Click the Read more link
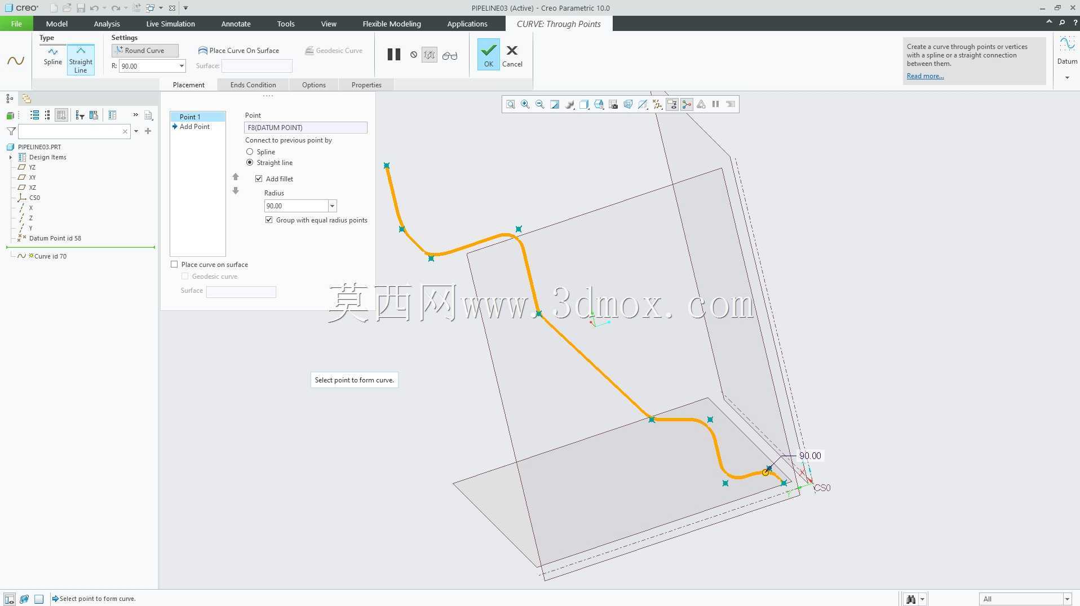Viewport: 1080px width, 606px height. [925, 76]
